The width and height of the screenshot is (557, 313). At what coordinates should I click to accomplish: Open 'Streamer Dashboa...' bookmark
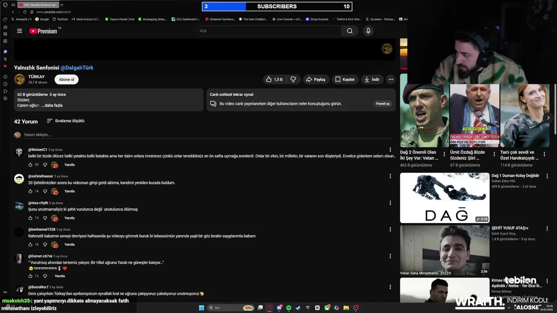pyautogui.click(x=220, y=19)
